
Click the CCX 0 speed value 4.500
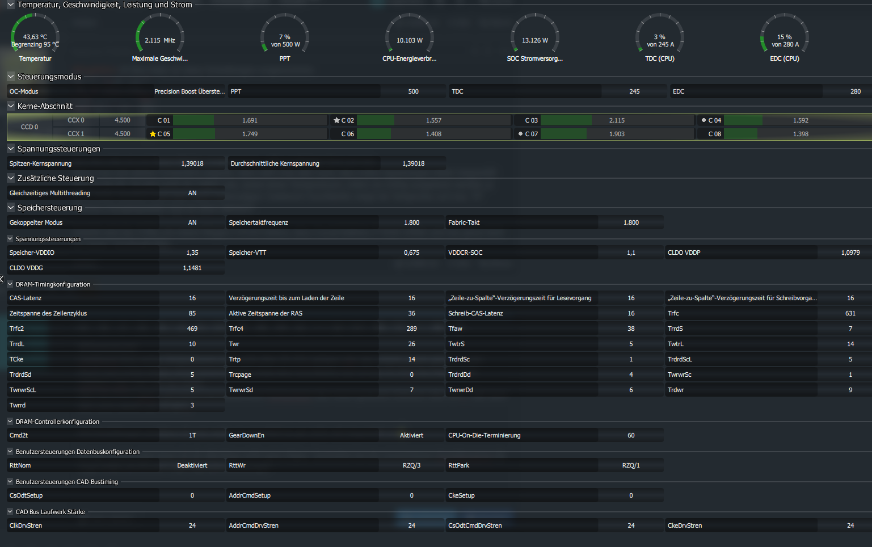[122, 120]
